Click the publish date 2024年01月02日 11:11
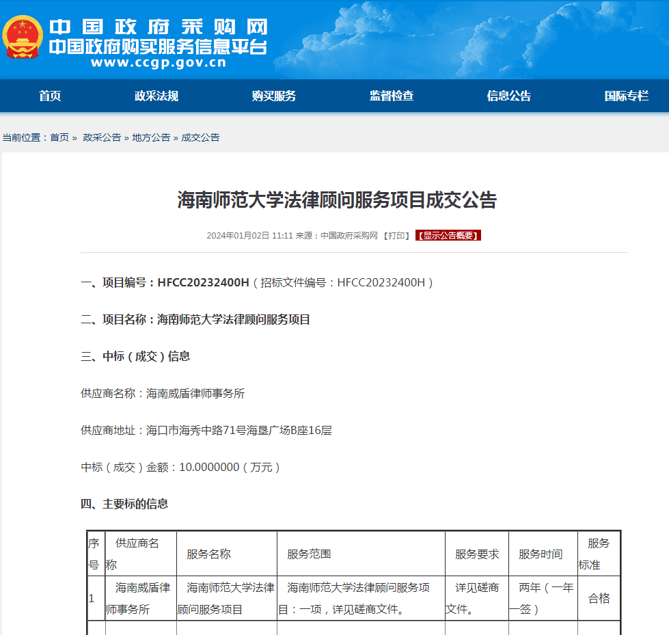This screenshot has width=669, height=635. point(249,236)
